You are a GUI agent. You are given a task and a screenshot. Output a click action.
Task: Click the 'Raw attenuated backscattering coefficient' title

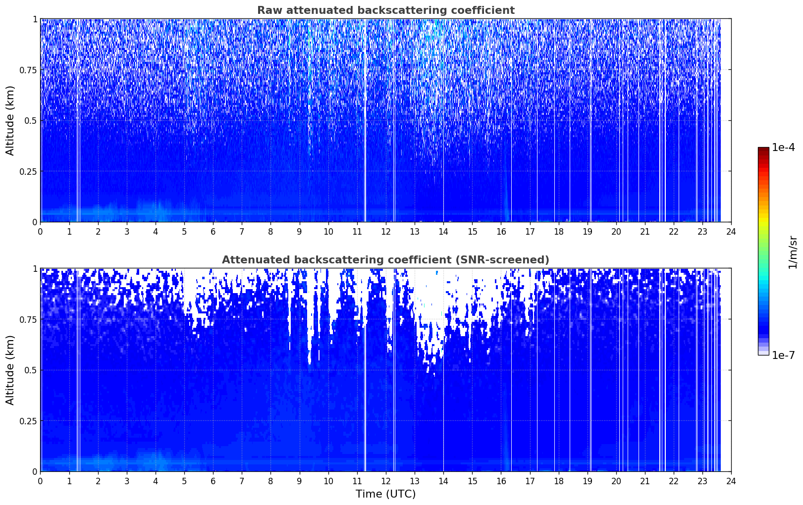(385, 10)
